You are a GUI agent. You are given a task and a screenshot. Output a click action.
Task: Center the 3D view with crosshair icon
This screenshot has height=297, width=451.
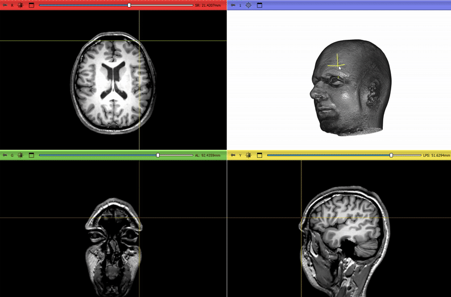click(249, 5)
